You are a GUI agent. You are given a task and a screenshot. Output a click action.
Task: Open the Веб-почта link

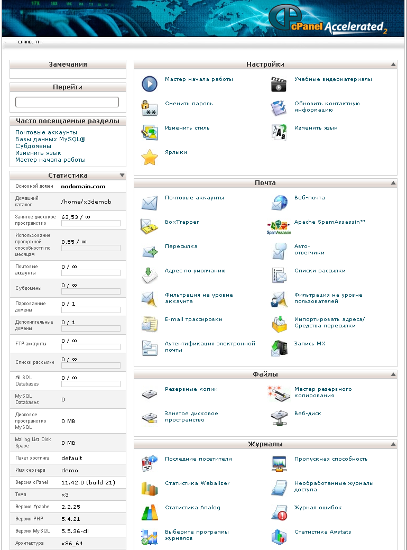click(310, 197)
